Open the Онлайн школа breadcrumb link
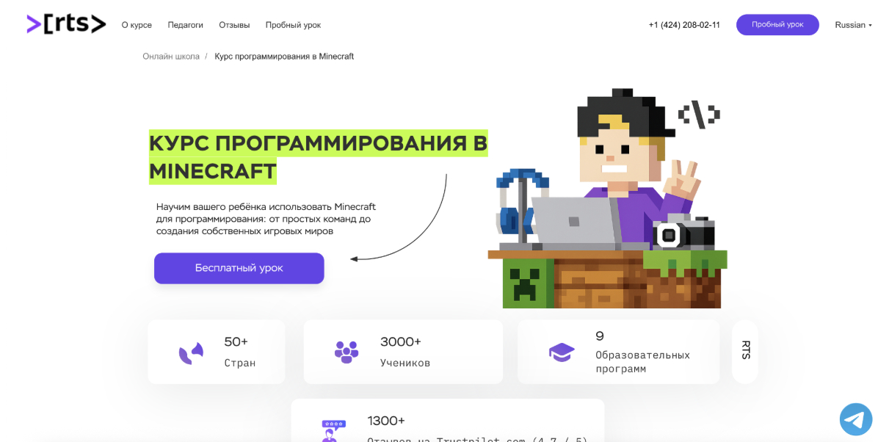Image resolution: width=878 pixels, height=442 pixels. point(171,57)
